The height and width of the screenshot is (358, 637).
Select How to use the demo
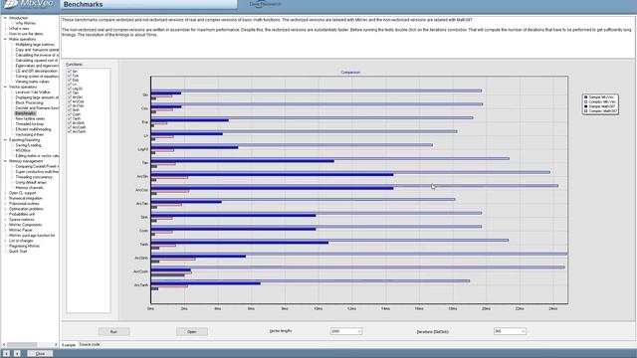(x=26, y=34)
